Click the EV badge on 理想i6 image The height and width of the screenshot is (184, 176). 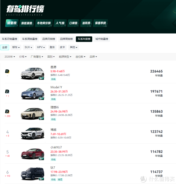[41, 119]
